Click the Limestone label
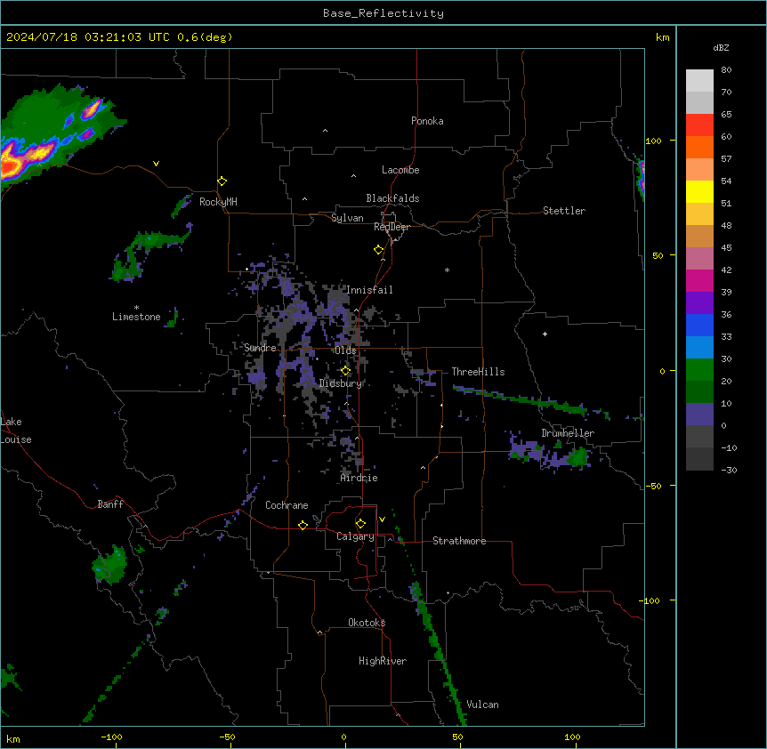The width and height of the screenshot is (767, 749). 136,317
